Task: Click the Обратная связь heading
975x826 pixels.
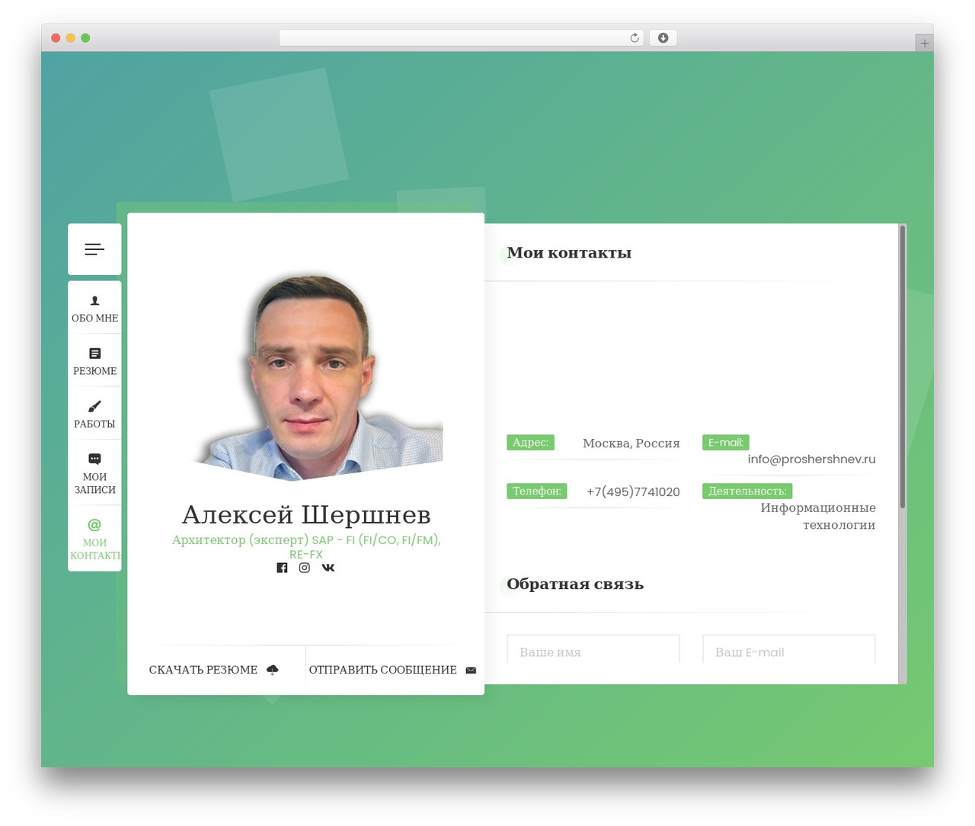Action: pyautogui.click(x=575, y=584)
